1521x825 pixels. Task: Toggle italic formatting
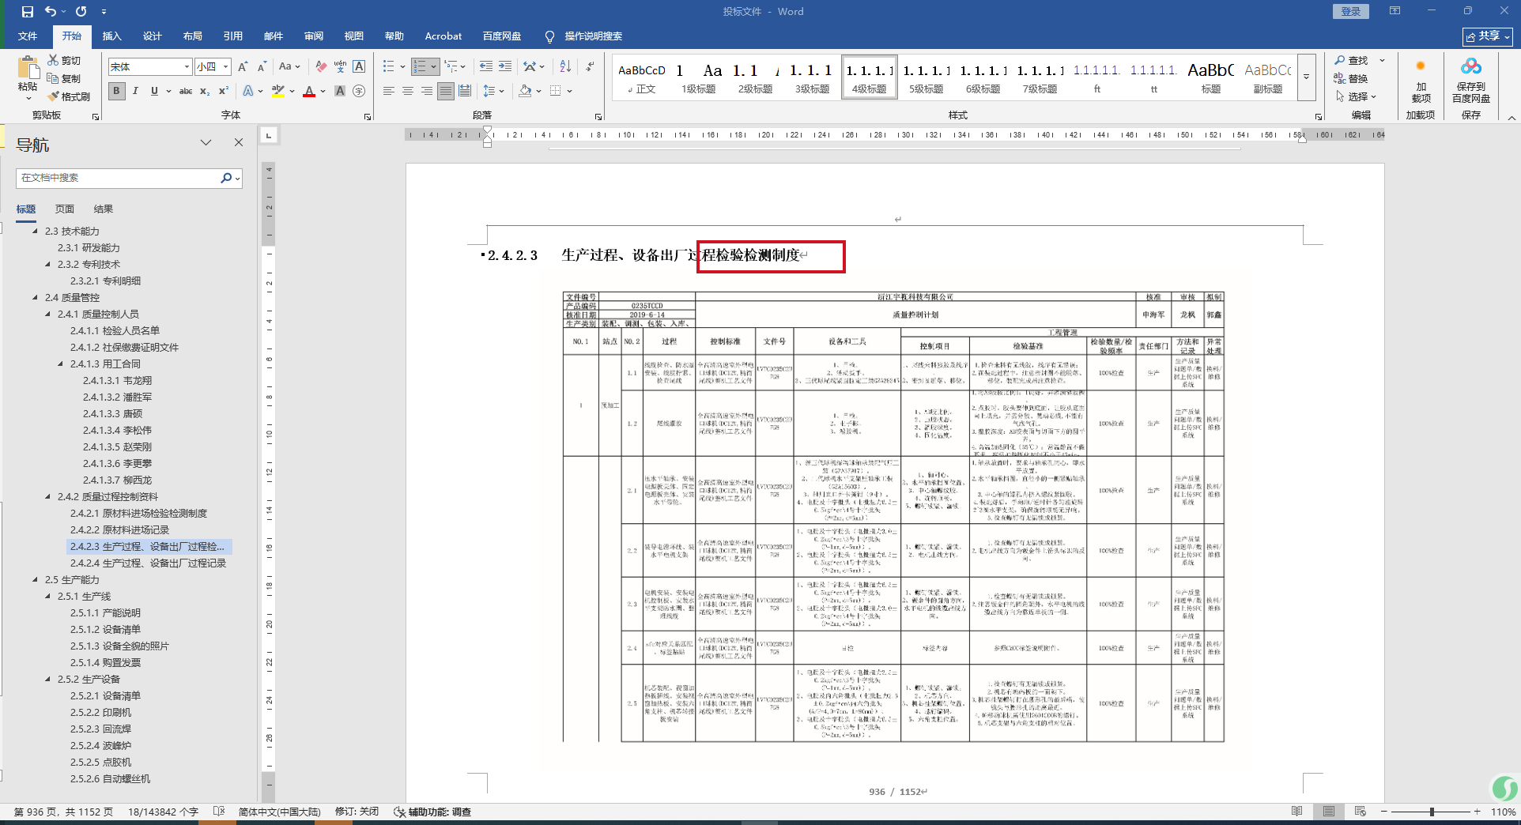pos(135,92)
